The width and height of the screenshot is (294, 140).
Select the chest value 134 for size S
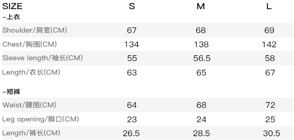click(132, 44)
